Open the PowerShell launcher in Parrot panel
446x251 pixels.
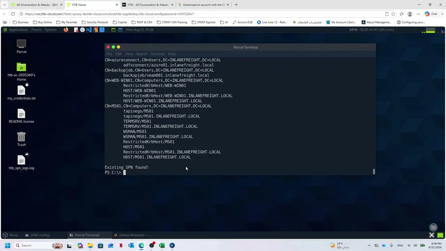[x=120, y=30]
